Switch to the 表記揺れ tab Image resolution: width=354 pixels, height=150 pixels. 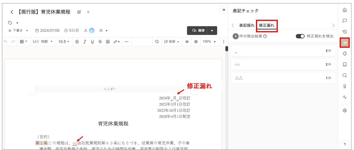247,25
